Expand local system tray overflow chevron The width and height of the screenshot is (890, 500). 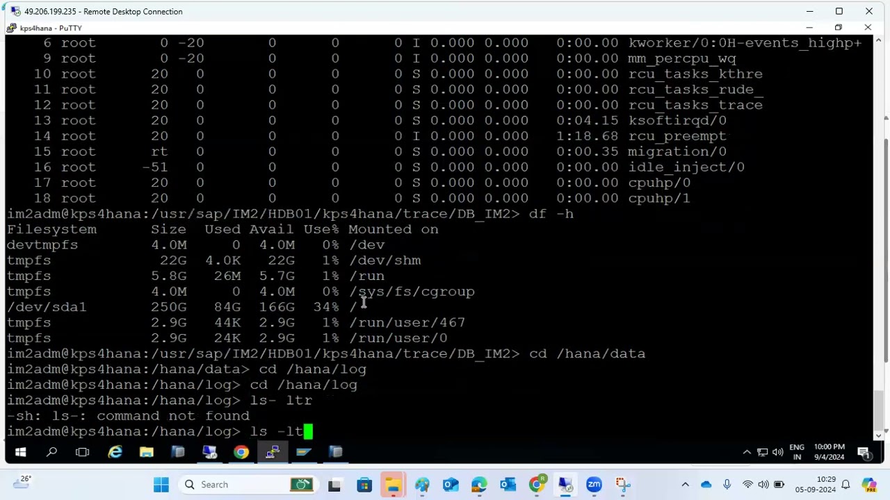tap(685, 485)
